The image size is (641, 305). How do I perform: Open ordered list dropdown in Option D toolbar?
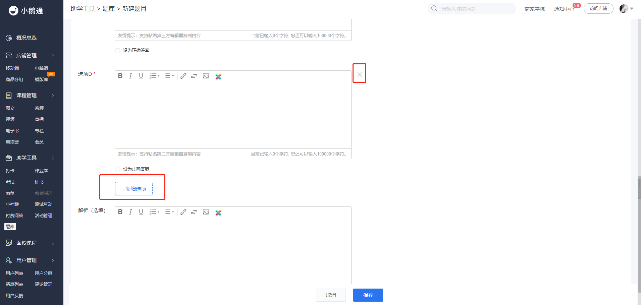(x=154, y=76)
